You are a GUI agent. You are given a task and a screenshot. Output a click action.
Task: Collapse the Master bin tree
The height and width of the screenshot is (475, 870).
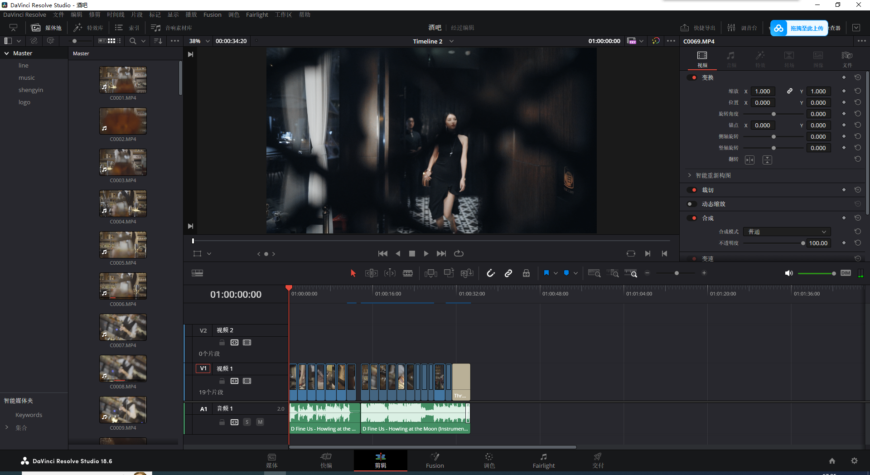(x=7, y=53)
